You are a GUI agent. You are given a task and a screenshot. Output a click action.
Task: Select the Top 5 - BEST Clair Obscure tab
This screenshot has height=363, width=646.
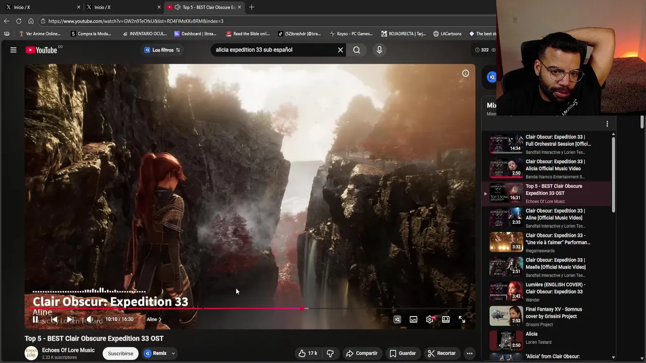(204, 7)
